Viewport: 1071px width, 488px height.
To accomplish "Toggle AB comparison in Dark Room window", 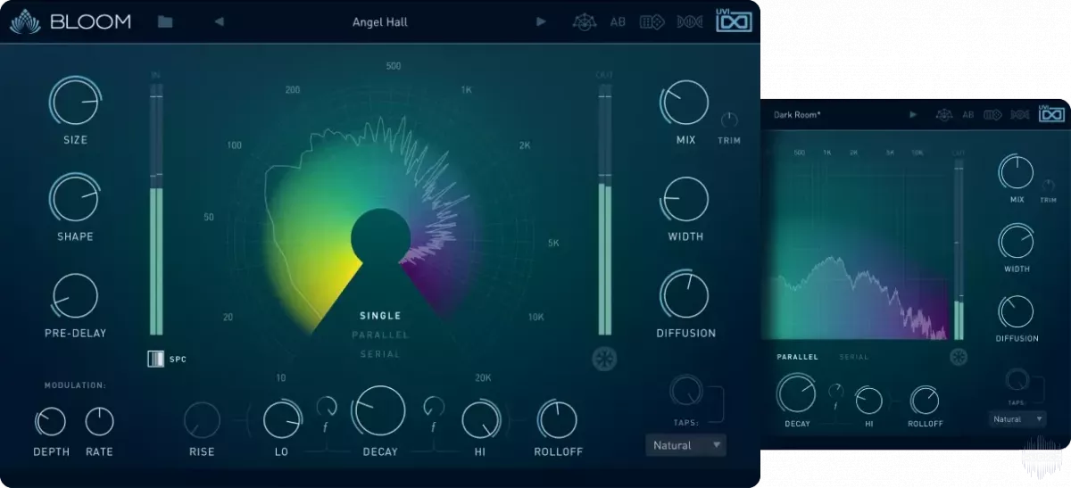I will (968, 114).
